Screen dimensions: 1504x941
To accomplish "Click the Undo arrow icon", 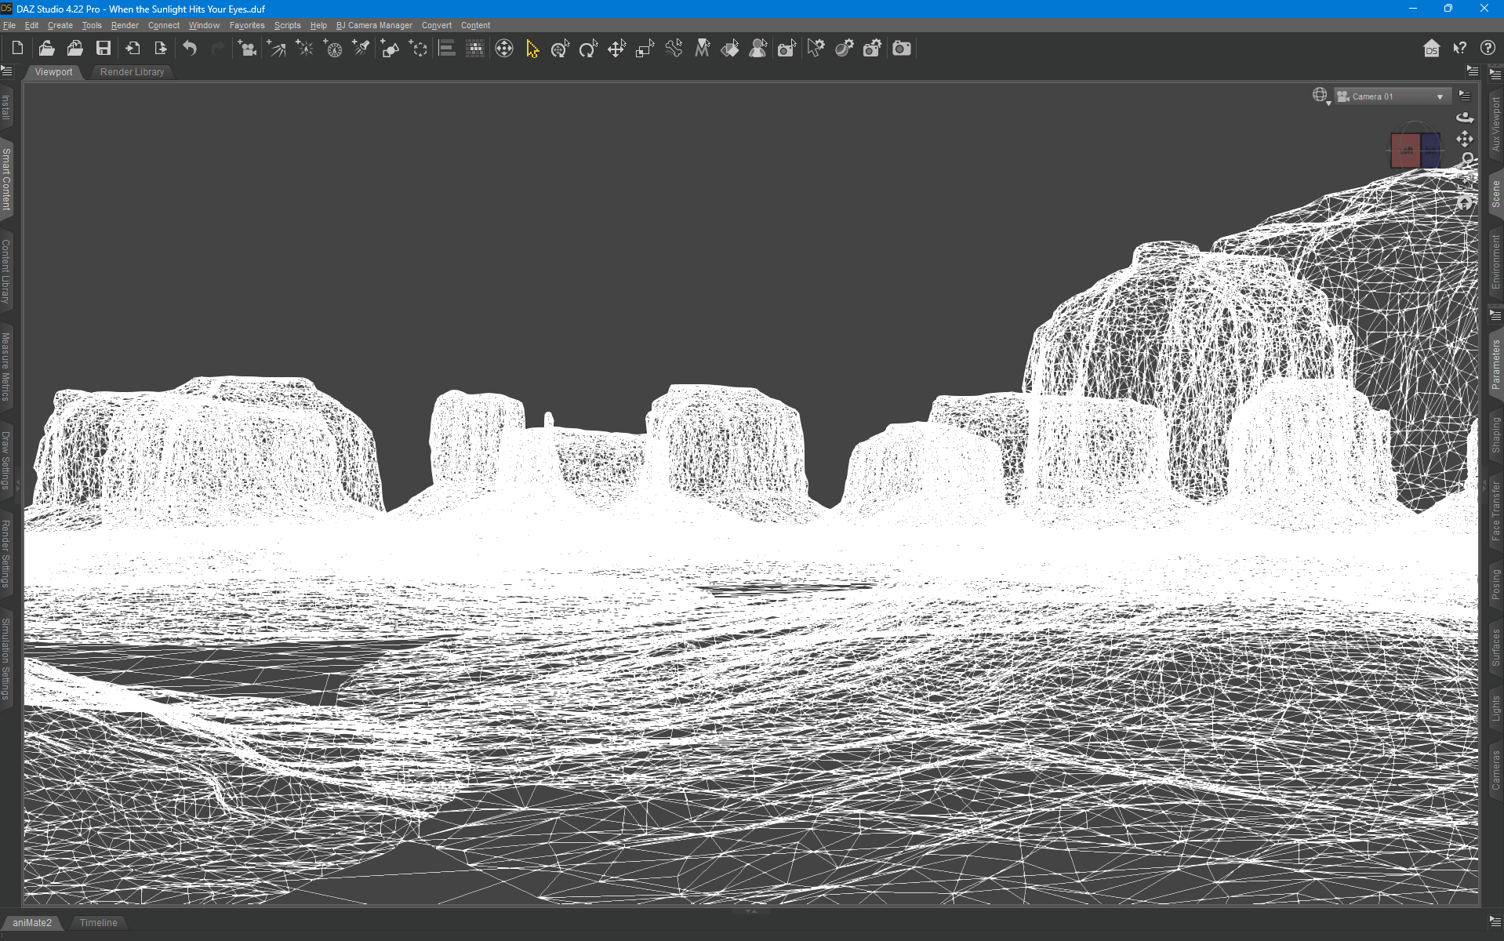I will tap(190, 49).
